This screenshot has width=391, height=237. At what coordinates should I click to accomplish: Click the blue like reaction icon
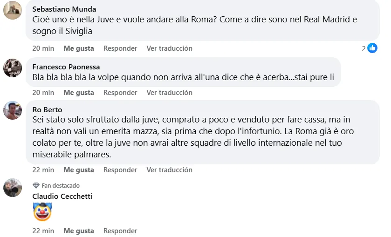(372, 48)
